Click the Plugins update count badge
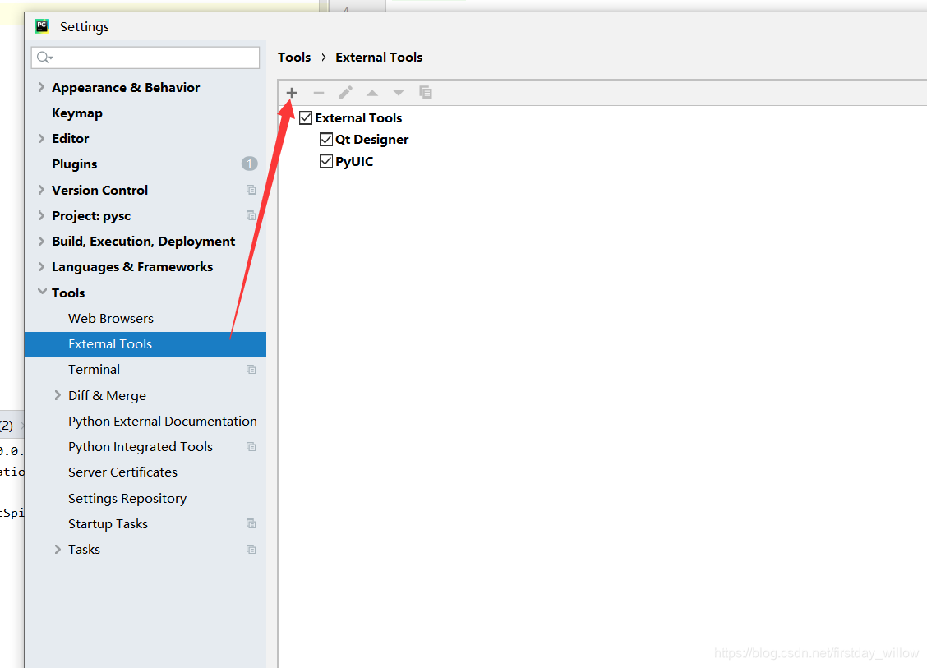Image resolution: width=927 pixels, height=668 pixels. tap(250, 164)
